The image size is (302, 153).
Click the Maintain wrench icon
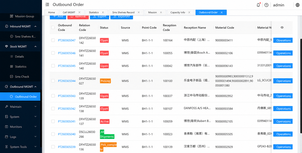(x=7, y=107)
